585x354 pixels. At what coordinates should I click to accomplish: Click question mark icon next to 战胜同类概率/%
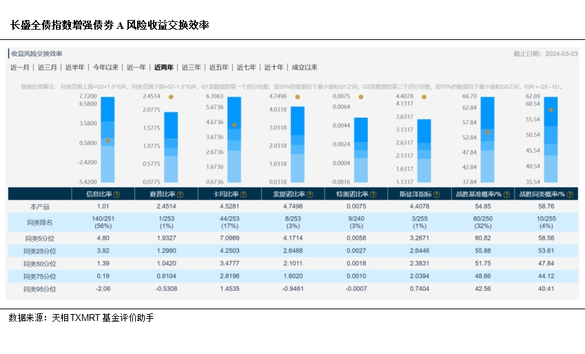coord(570,195)
